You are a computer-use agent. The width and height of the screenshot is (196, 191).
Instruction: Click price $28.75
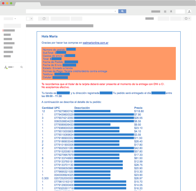pos(138,165)
